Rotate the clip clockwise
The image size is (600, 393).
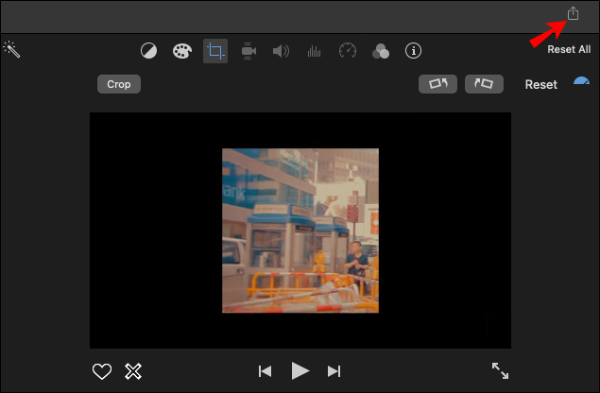484,84
